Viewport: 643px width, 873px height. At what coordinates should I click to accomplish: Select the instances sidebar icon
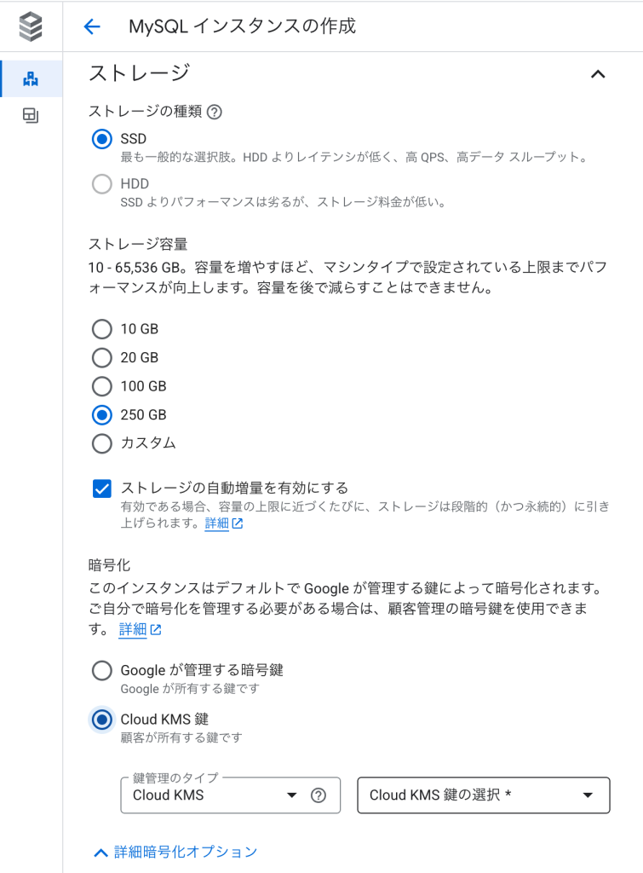[31, 79]
